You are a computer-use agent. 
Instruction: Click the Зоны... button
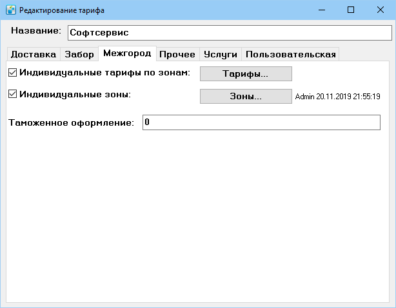(x=246, y=96)
